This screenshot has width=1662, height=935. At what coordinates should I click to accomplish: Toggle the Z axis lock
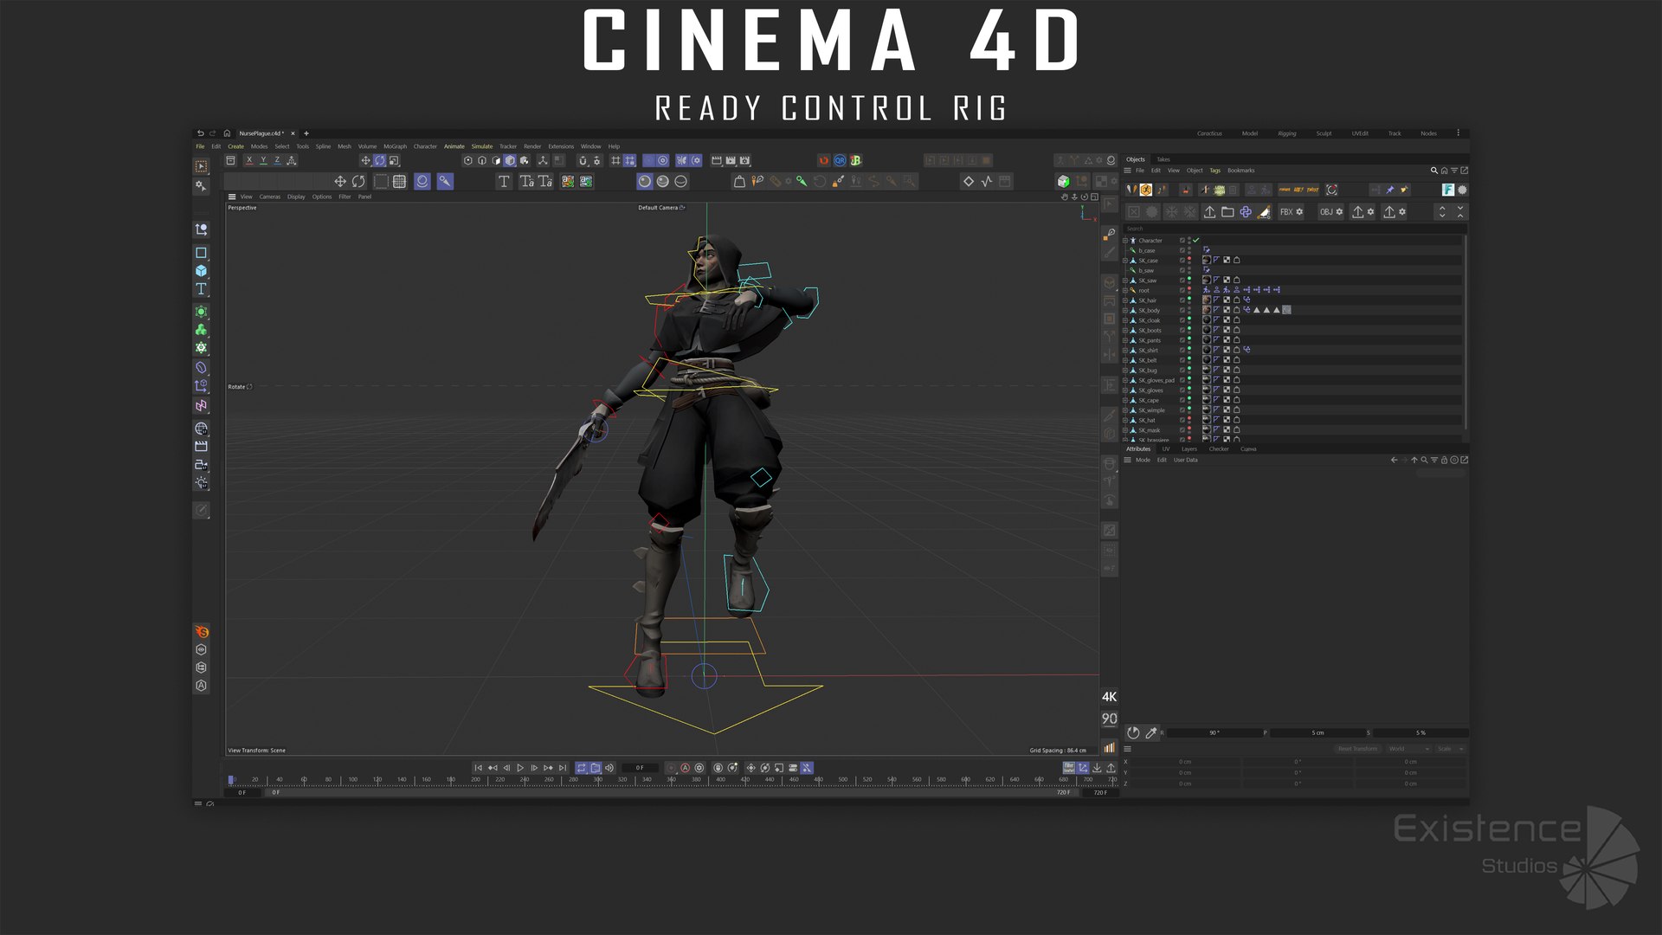(x=277, y=160)
